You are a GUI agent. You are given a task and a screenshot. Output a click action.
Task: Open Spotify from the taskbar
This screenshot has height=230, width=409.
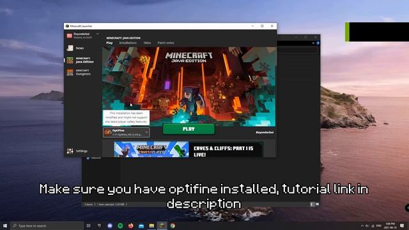click(x=120, y=226)
